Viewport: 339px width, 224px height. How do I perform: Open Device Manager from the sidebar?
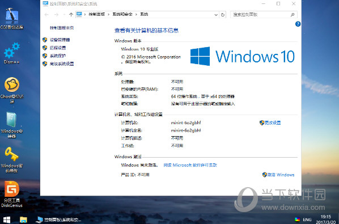[x=60, y=40]
